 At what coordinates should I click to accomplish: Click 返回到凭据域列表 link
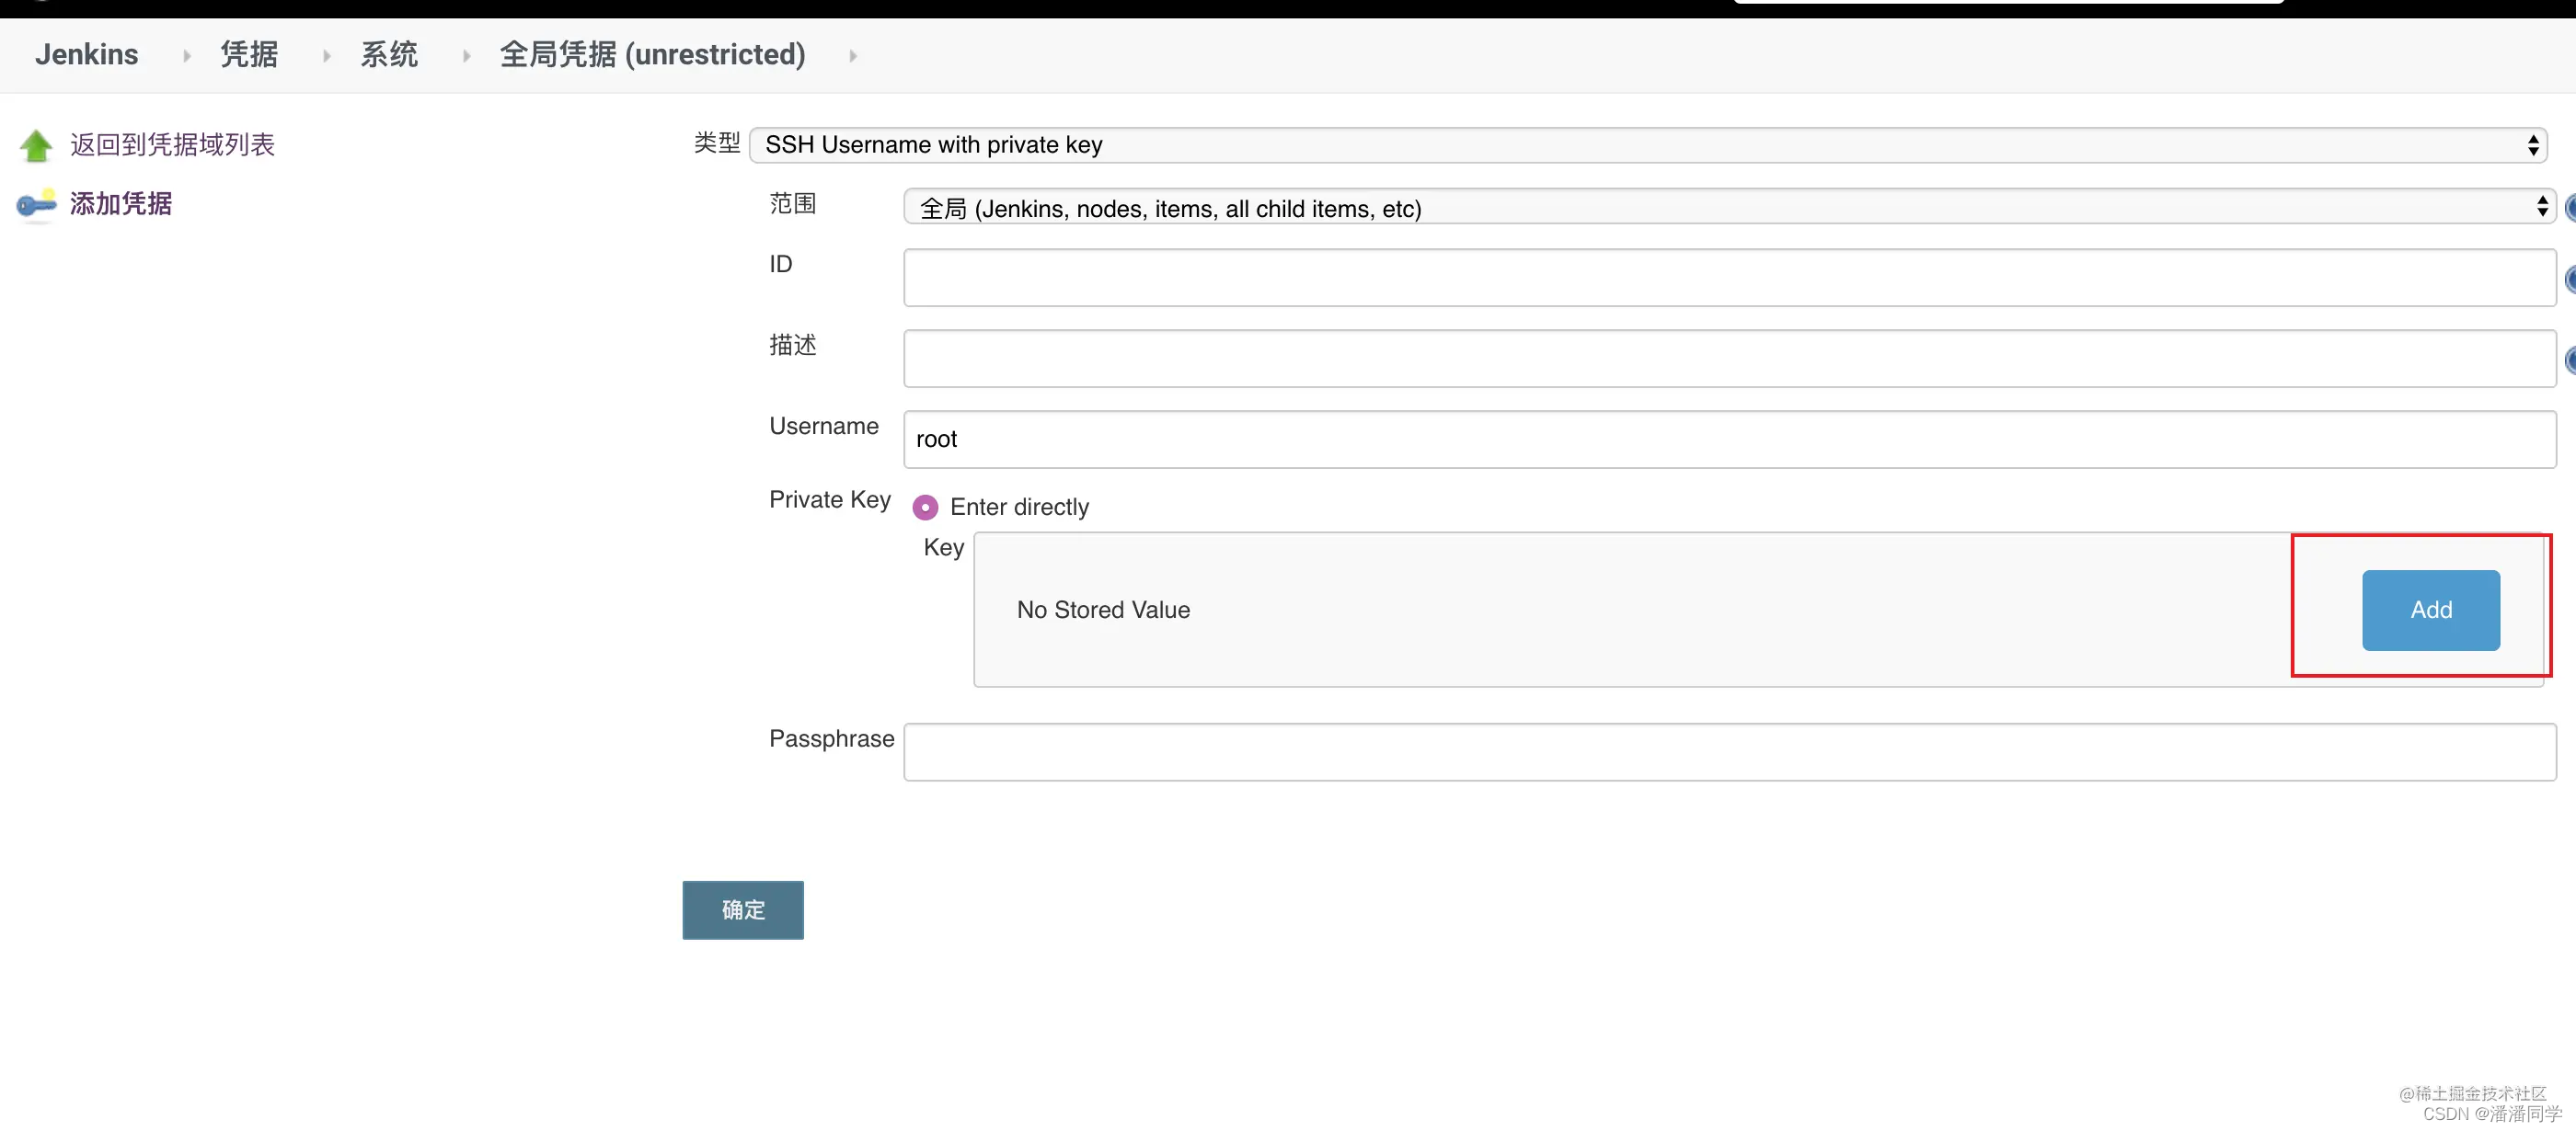click(172, 145)
